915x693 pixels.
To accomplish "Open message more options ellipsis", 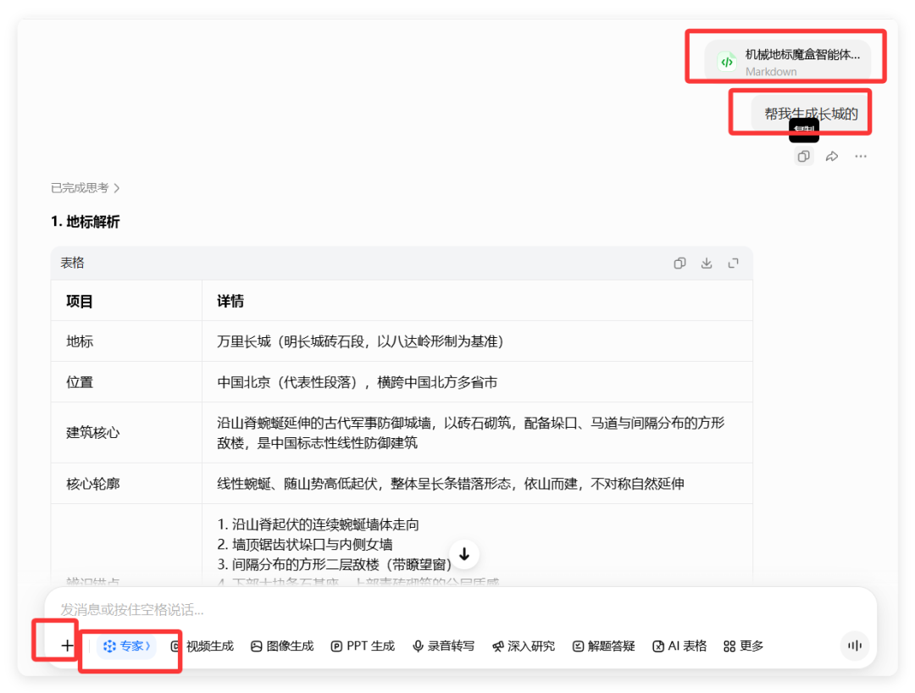I will click(861, 157).
